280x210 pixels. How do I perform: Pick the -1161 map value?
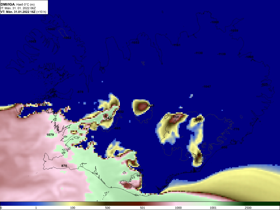point(176,45)
